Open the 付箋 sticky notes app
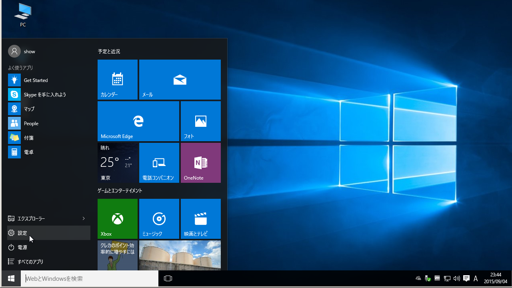Viewport: 512px width, 288px height. point(49,138)
